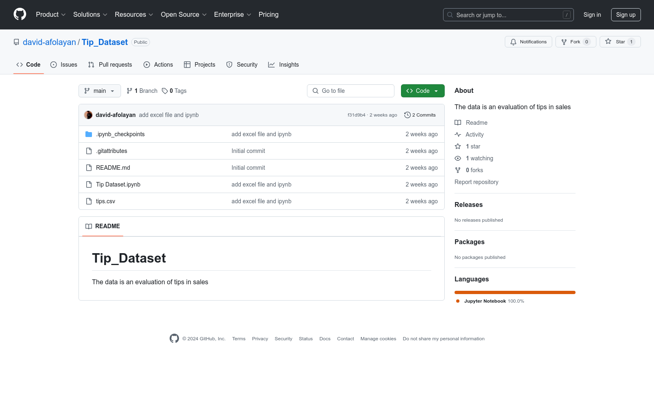Screen dimensions: 654x409
Task: Click the GitHub logo in header
Action: (20, 14)
